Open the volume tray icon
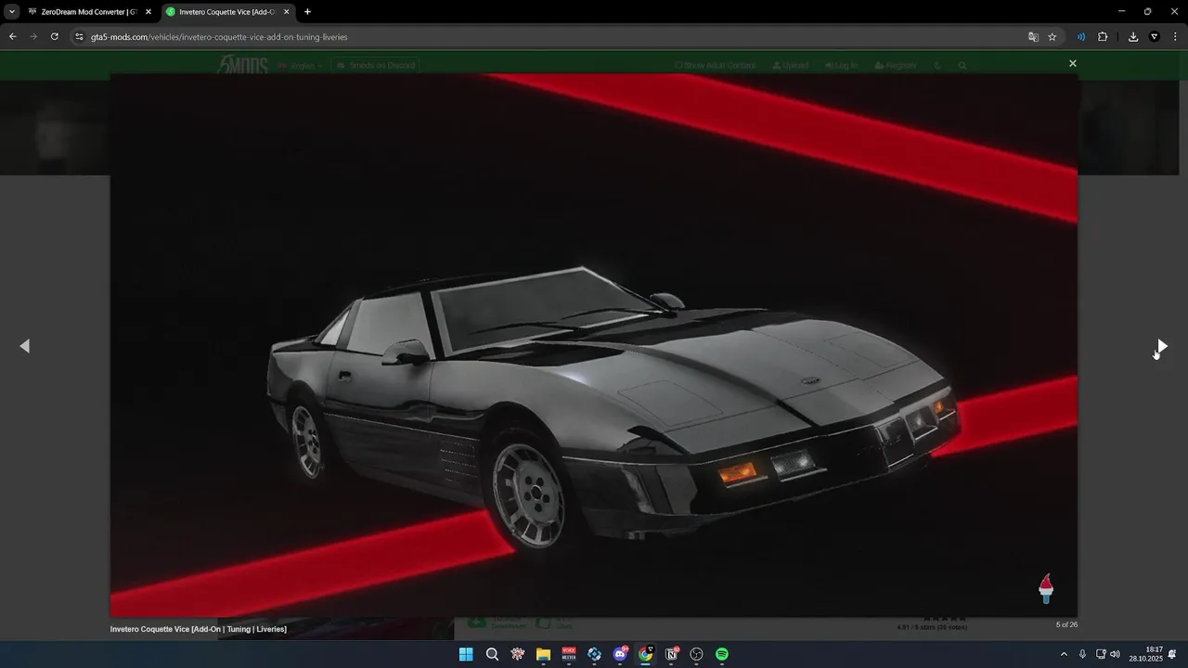 coord(1115,654)
